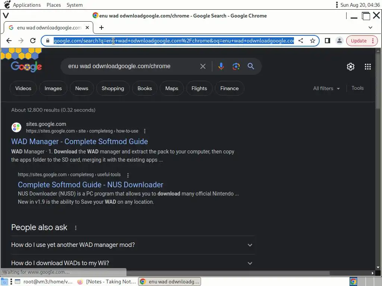Image resolution: width=382 pixels, height=286 pixels.
Task: Submit search with magnifier icon
Action: [251, 66]
